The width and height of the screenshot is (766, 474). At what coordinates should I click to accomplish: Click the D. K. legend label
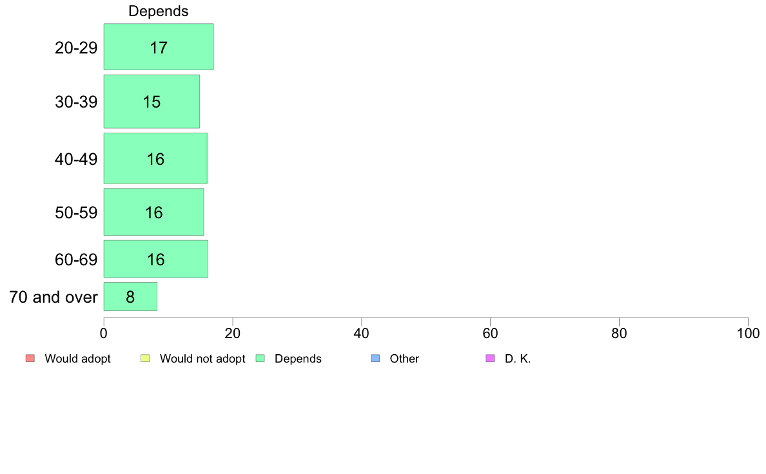click(518, 359)
